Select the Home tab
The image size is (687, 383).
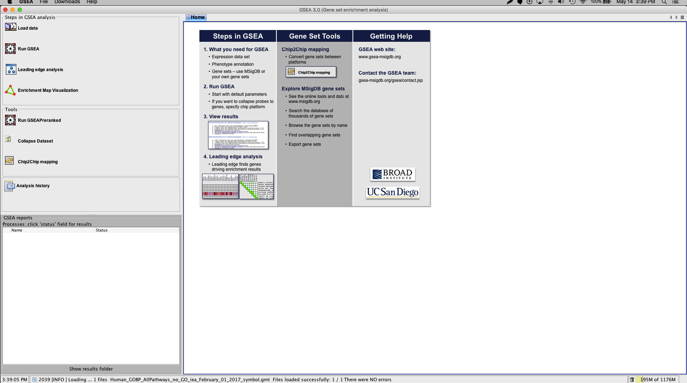196,17
